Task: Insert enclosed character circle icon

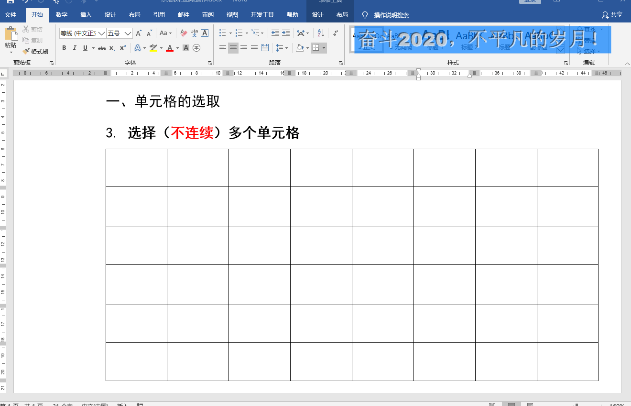Action: coord(196,48)
